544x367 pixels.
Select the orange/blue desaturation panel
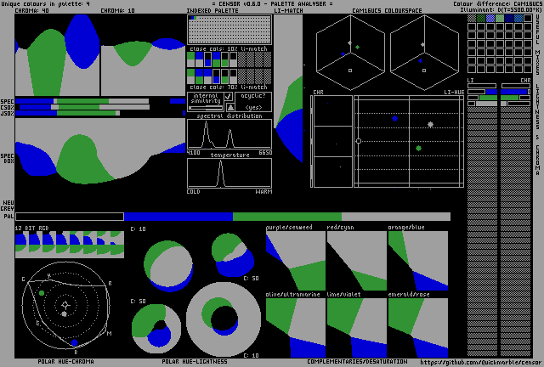click(x=417, y=261)
